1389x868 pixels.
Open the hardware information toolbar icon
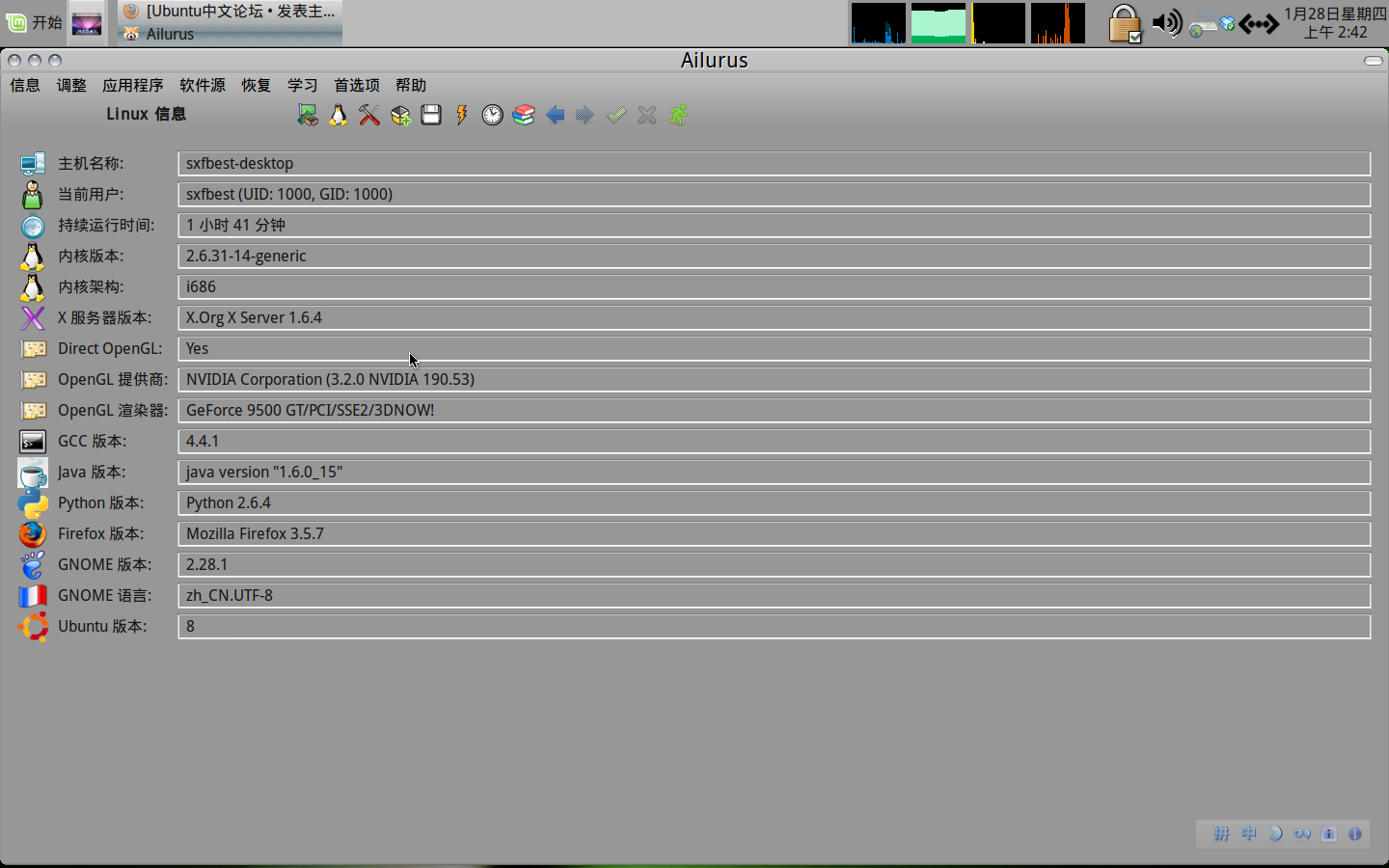[x=307, y=116]
